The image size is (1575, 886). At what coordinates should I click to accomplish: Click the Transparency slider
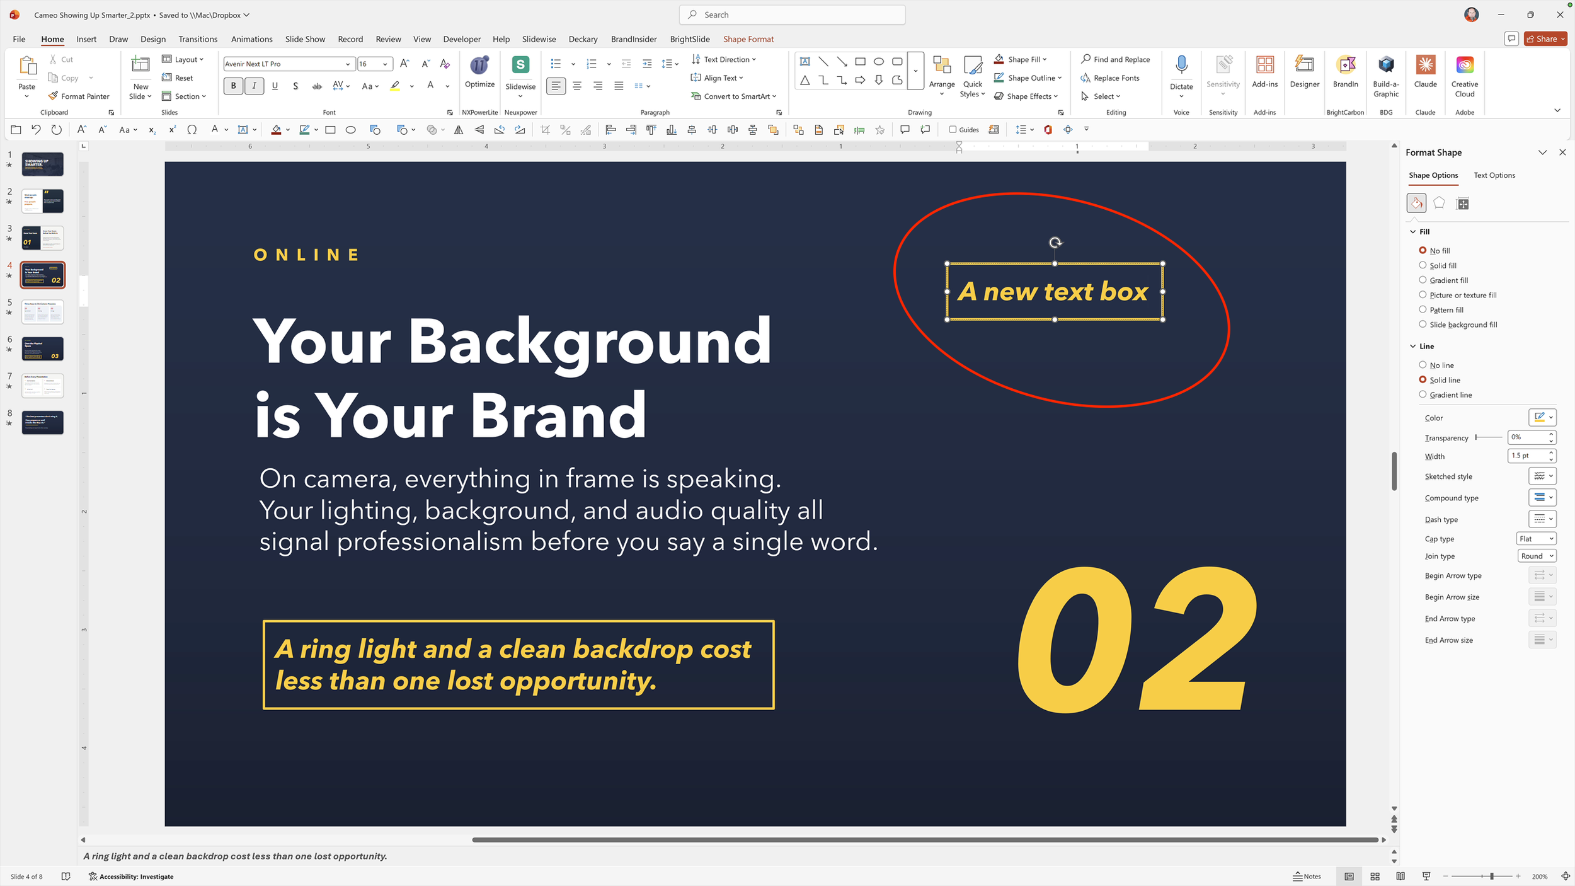1488,437
